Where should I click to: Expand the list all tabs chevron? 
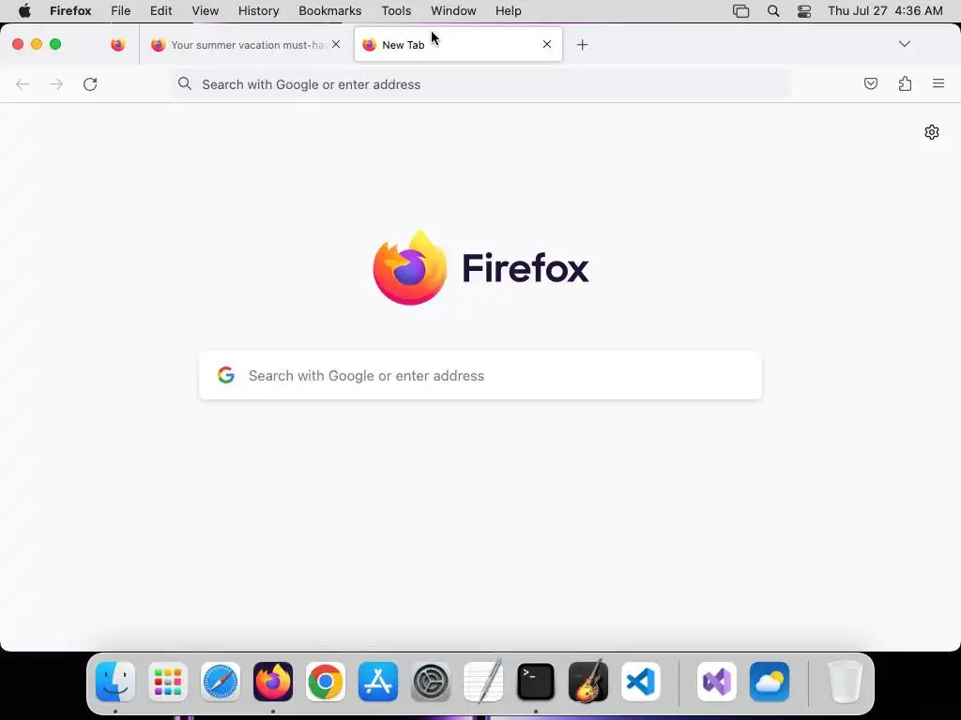click(904, 44)
